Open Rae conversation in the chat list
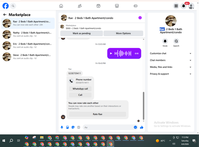 (x=28, y=23)
